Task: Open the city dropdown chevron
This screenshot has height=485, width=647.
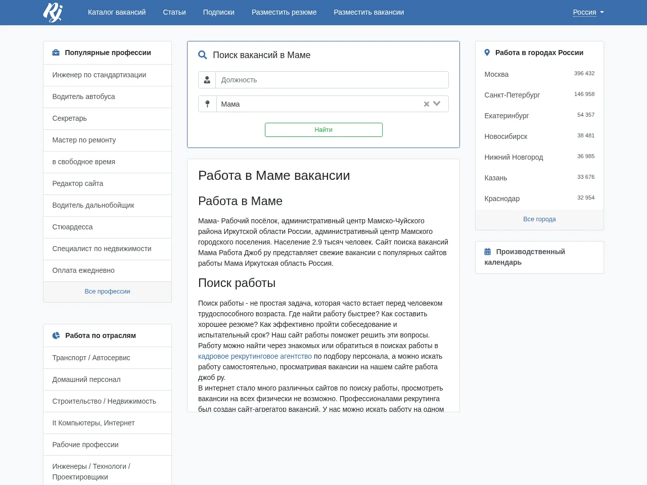Action: [x=437, y=104]
